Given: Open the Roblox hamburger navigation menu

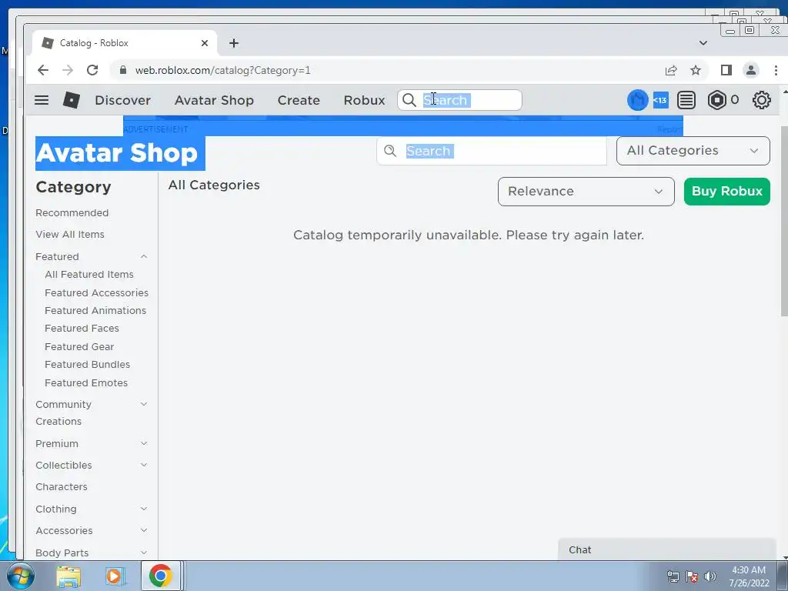Looking at the screenshot, I should point(42,100).
